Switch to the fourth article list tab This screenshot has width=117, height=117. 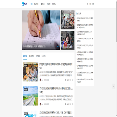pos(44,56)
